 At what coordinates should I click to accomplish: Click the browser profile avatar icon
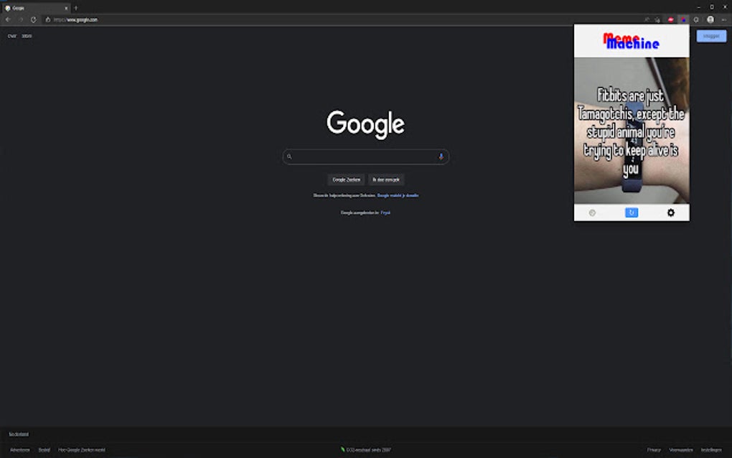tap(710, 20)
